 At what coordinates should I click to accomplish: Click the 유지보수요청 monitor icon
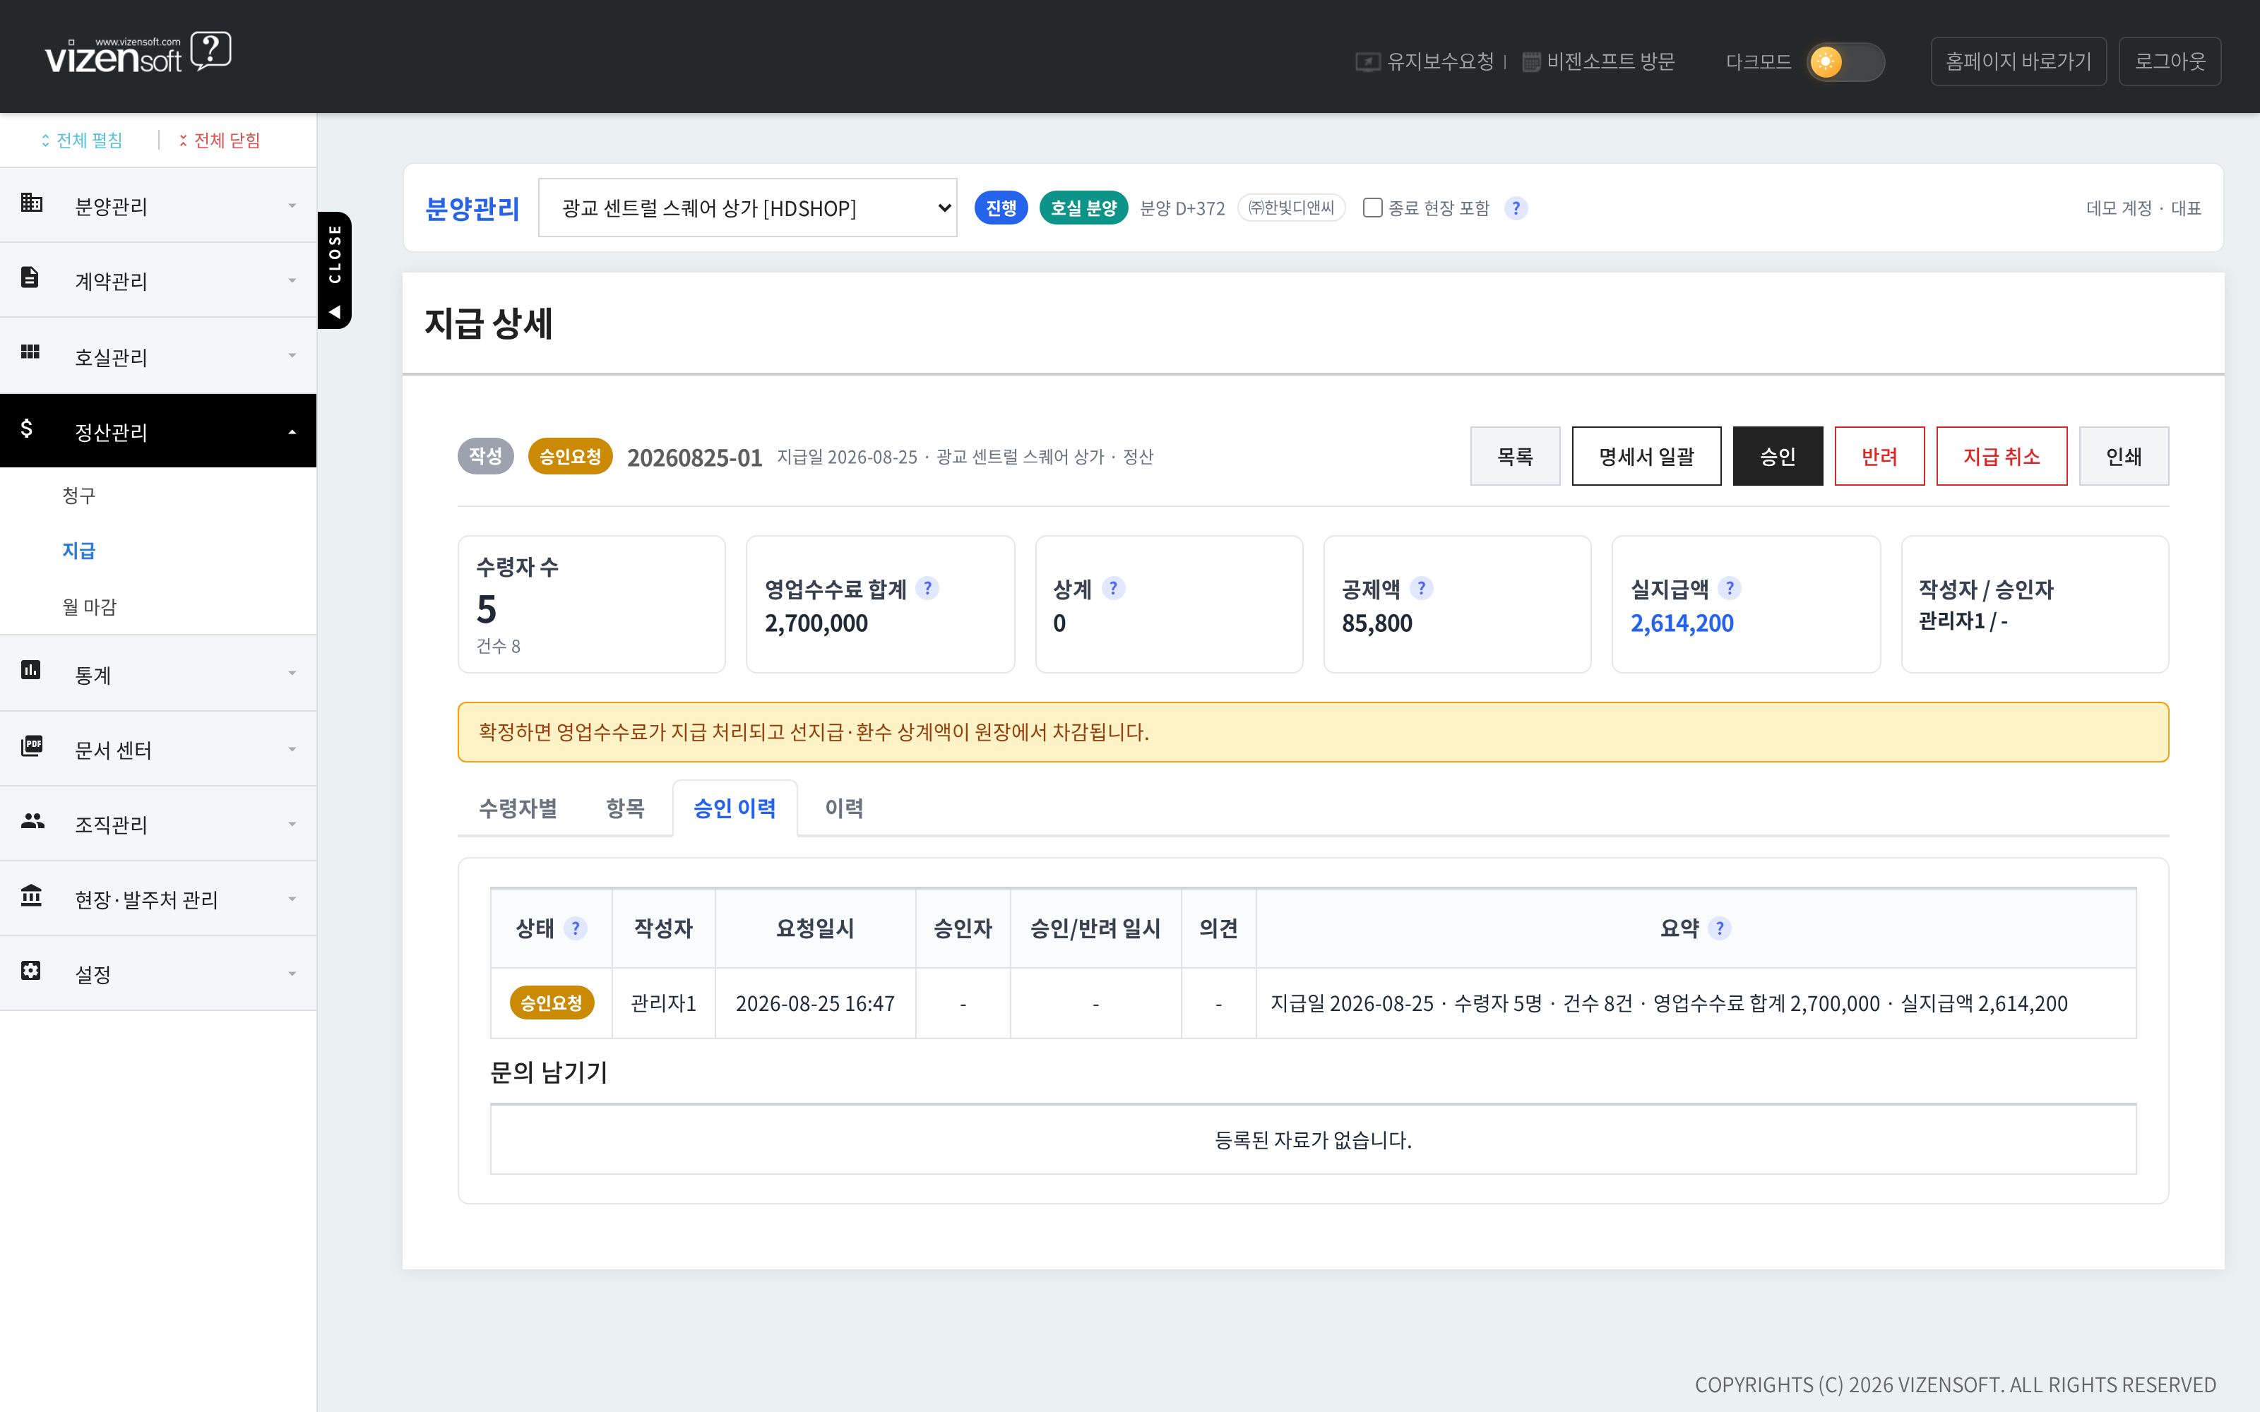1367,61
